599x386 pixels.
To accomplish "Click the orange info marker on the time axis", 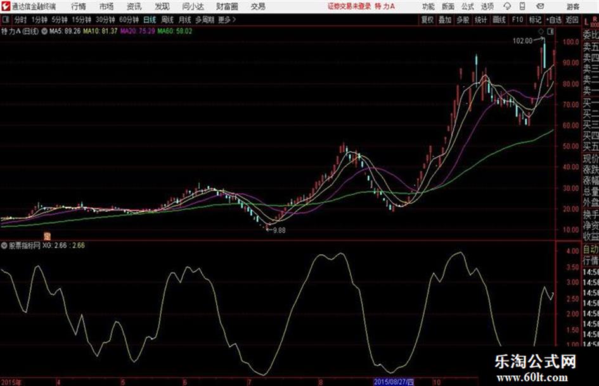I will tap(47, 236).
